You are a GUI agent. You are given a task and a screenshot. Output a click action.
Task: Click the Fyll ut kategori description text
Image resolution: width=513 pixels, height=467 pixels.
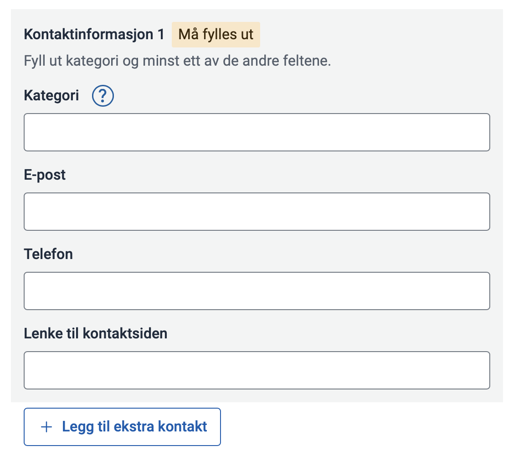click(177, 61)
